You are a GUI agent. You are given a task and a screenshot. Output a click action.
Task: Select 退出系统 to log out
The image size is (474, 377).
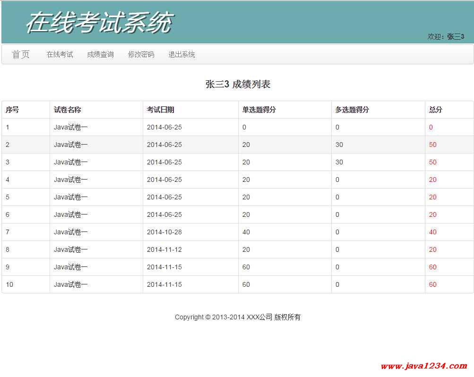[181, 54]
